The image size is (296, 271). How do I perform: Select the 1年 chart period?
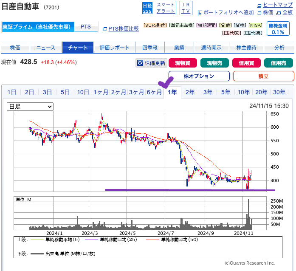click(x=172, y=92)
